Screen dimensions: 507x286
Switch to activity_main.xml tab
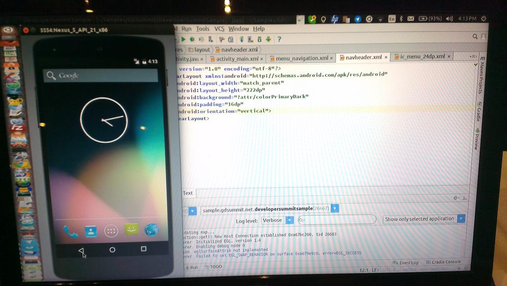point(237,59)
